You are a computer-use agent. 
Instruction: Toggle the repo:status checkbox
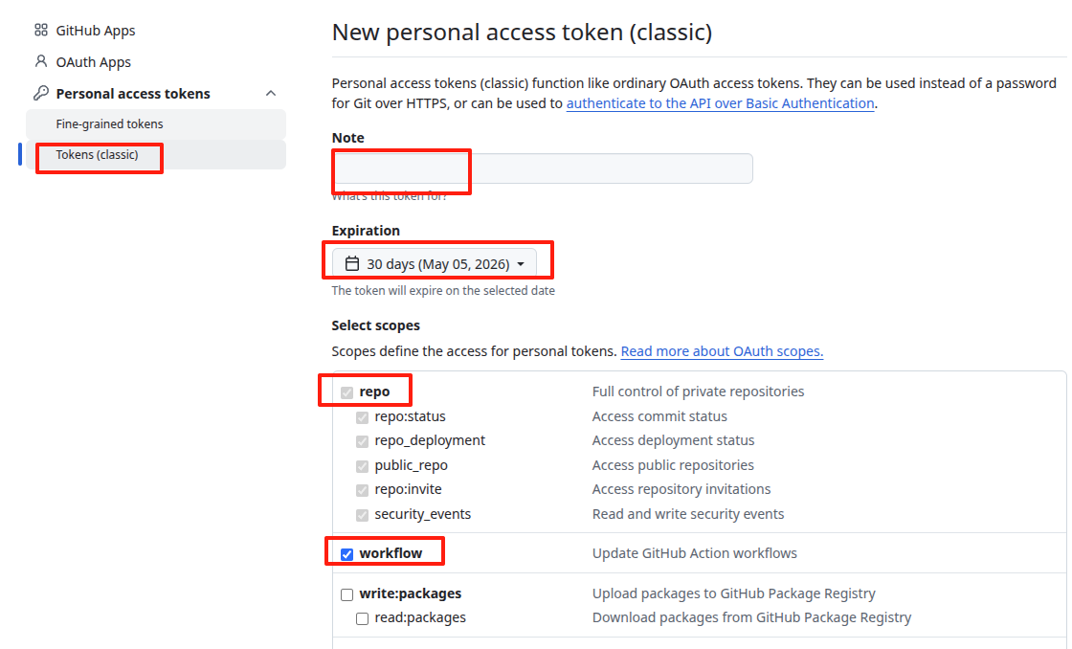pos(363,417)
